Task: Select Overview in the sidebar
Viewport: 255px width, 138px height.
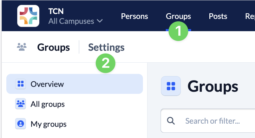Action: click(x=75, y=84)
